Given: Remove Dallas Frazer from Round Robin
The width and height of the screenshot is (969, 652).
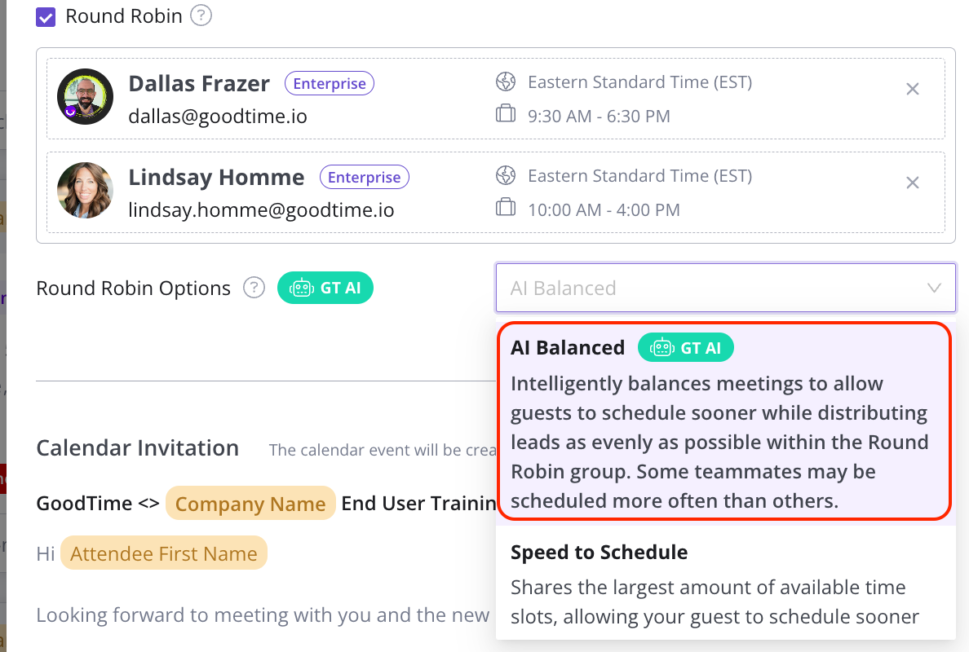Looking at the screenshot, I should pyautogui.click(x=913, y=90).
